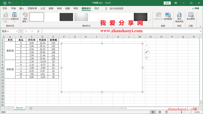Click vertical scrollbar down arrow
This screenshot has width=203, height=114.
pyautogui.click(x=201, y=105)
